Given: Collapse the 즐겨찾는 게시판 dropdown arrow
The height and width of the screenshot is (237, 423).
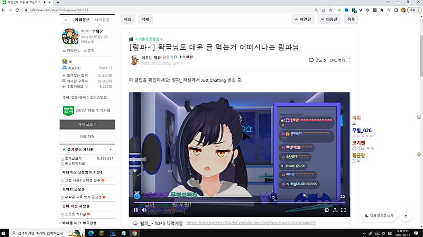Looking at the screenshot, I should pos(111,150).
